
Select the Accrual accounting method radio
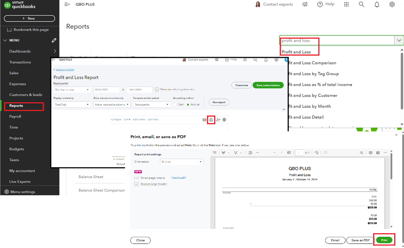click(188, 105)
